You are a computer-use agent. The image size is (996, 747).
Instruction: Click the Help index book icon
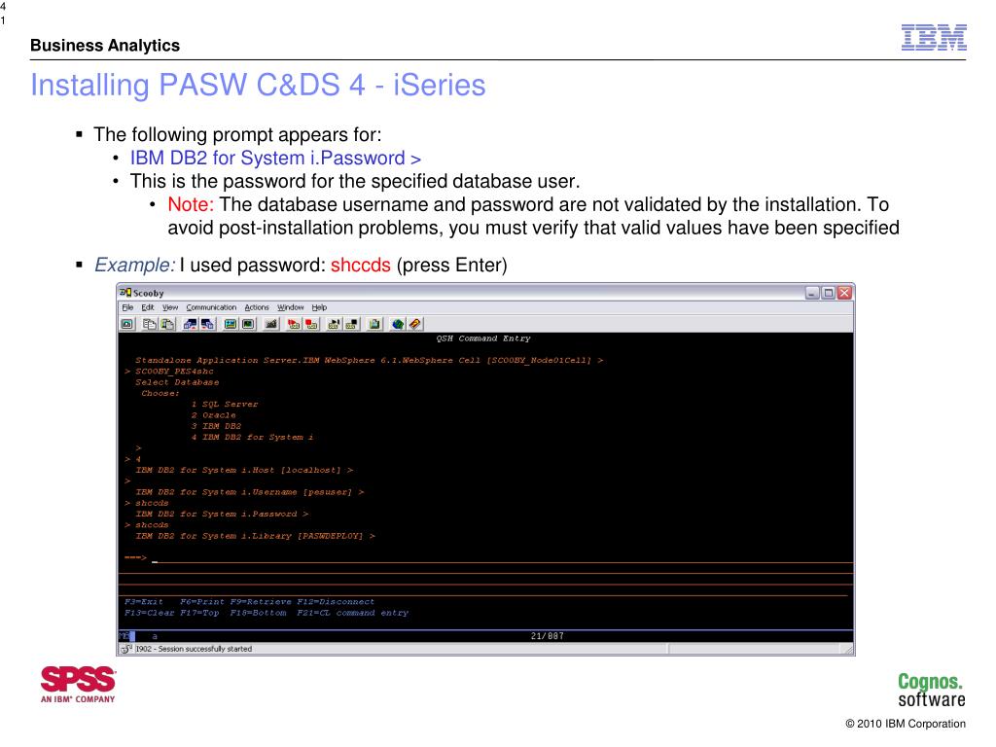click(414, 324)
